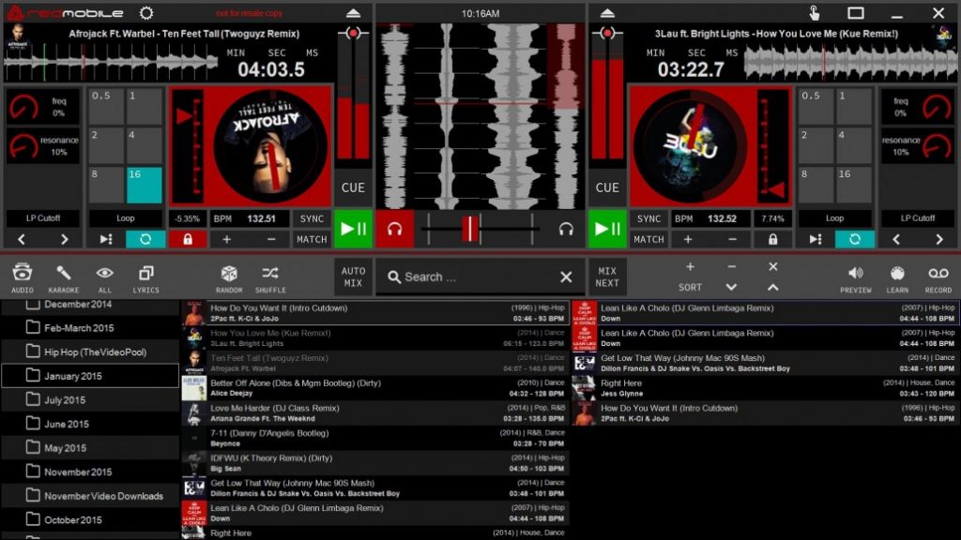Play or pause the right deck
The height and width of the screenshot is (540, 961).
[x=607, y=229]
